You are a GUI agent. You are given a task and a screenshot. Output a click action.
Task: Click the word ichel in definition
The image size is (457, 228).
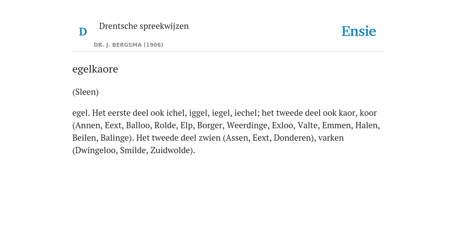click(176, 113)
